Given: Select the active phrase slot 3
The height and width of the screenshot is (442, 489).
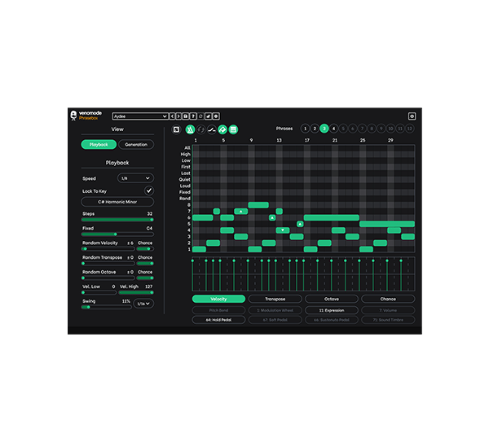Looking at the screenshot, I should point(324,129).
